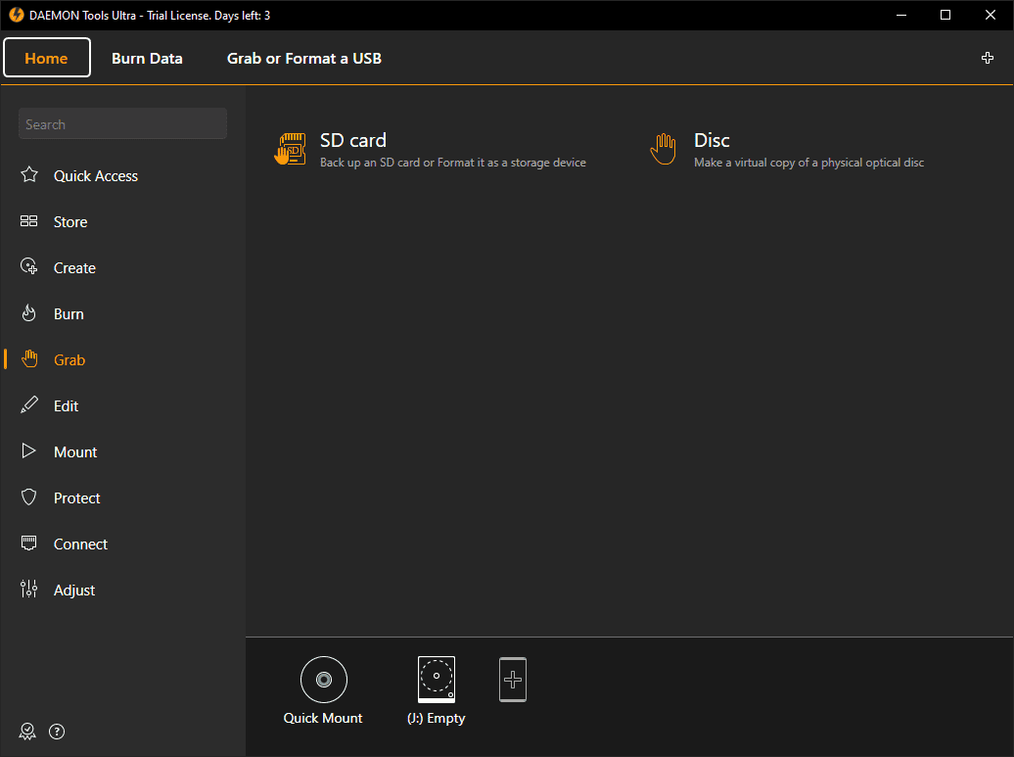Screen dimensions: 1014x757
Task: Go to the Protect section label
Action: [x=77, y=497]
